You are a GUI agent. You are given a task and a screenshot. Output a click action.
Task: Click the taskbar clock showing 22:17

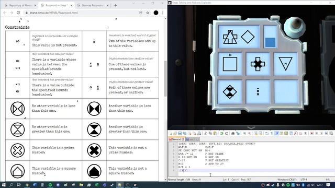320,185
